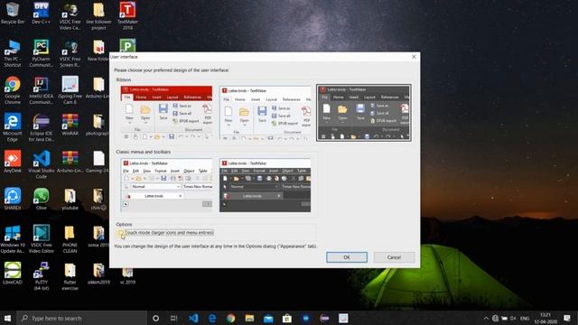Select the VSDC Free Screen Recorder shortcut

click(x=70, y=54)
